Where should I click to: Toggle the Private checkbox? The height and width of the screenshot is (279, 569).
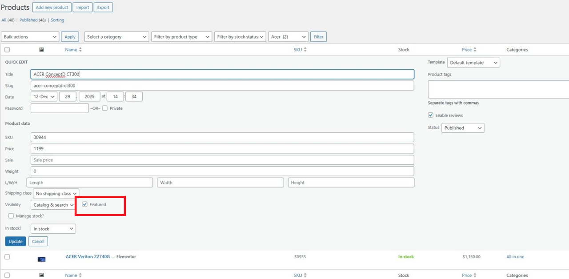click(x=105, y=108)
